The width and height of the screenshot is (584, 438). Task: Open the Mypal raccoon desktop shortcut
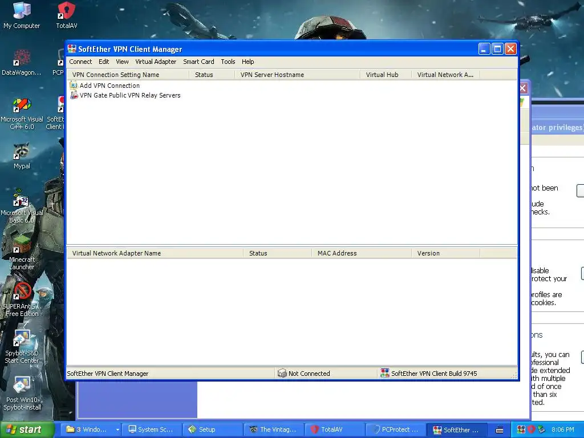[22, 156]
